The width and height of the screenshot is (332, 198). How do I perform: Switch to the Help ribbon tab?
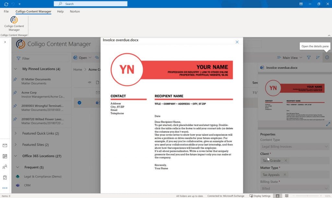point(60,11)
